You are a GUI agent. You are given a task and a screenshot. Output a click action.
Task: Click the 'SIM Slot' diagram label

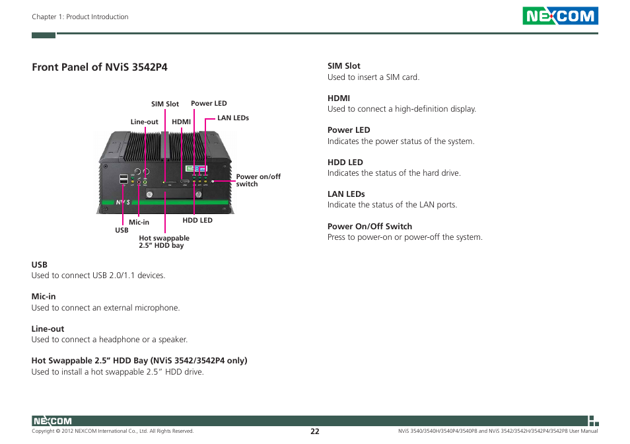coord(164,104)
